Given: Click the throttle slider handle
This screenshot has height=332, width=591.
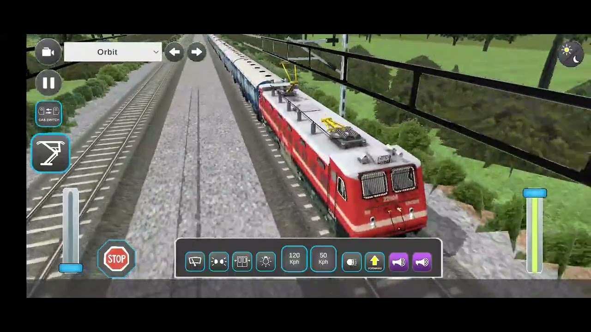Looking at the screenshot, I should point(535,193).
